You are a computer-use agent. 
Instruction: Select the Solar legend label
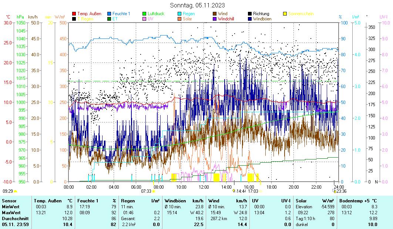(187, 18)
